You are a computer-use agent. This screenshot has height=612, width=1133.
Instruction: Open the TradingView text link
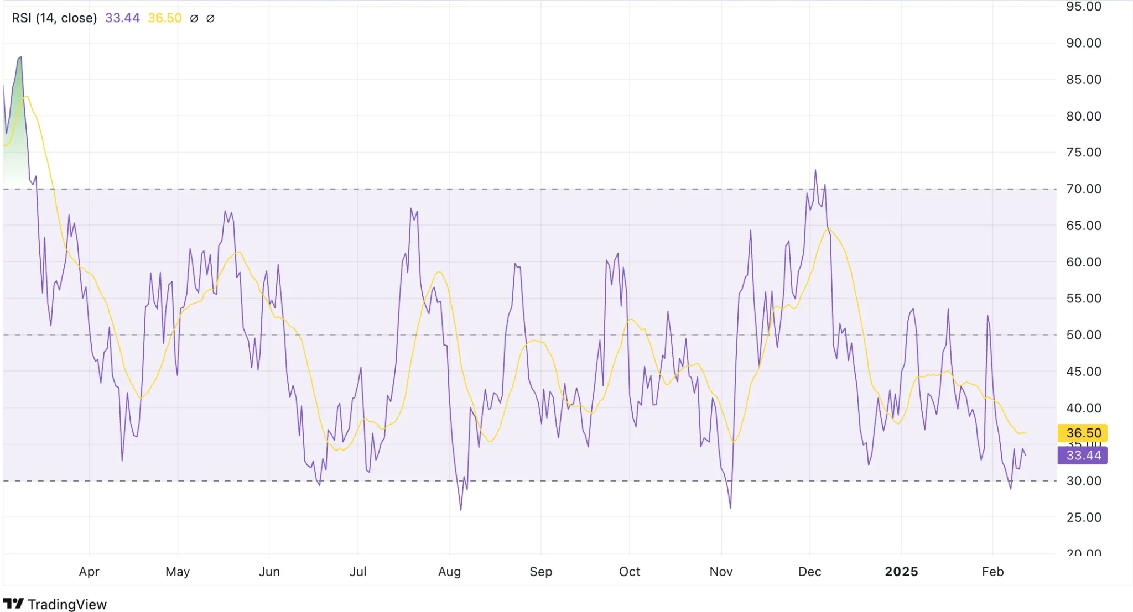tap(67, 604)
